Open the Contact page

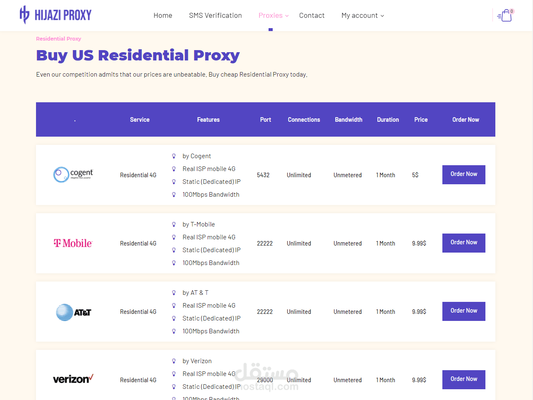point(312,15)
